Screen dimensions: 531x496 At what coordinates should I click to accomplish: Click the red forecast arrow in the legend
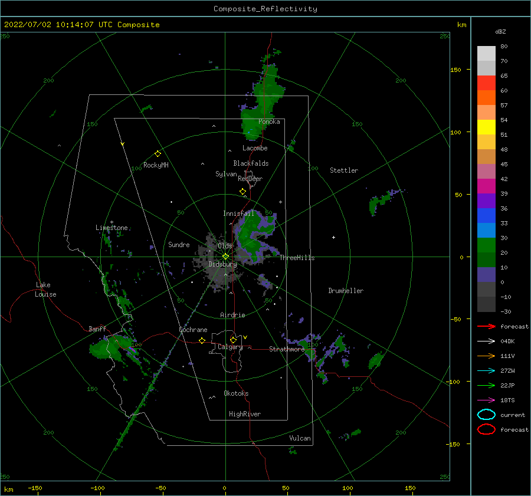(486, 326)
